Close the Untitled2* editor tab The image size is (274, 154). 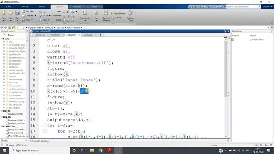pyautogui.click(x=79, y=35)
